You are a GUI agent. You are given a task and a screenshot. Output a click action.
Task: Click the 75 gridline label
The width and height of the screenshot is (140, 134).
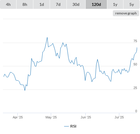coord(135,41)
